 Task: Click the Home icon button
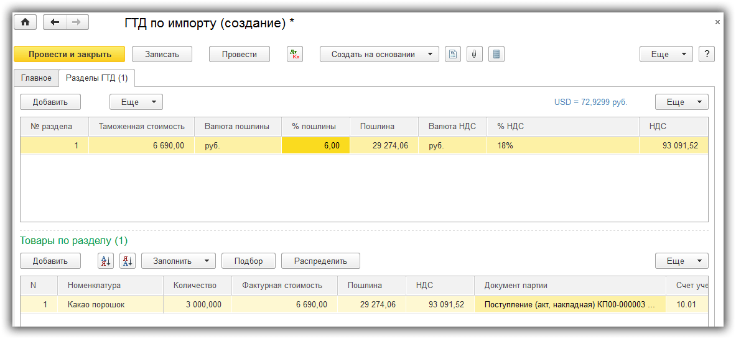click(26, 22)
